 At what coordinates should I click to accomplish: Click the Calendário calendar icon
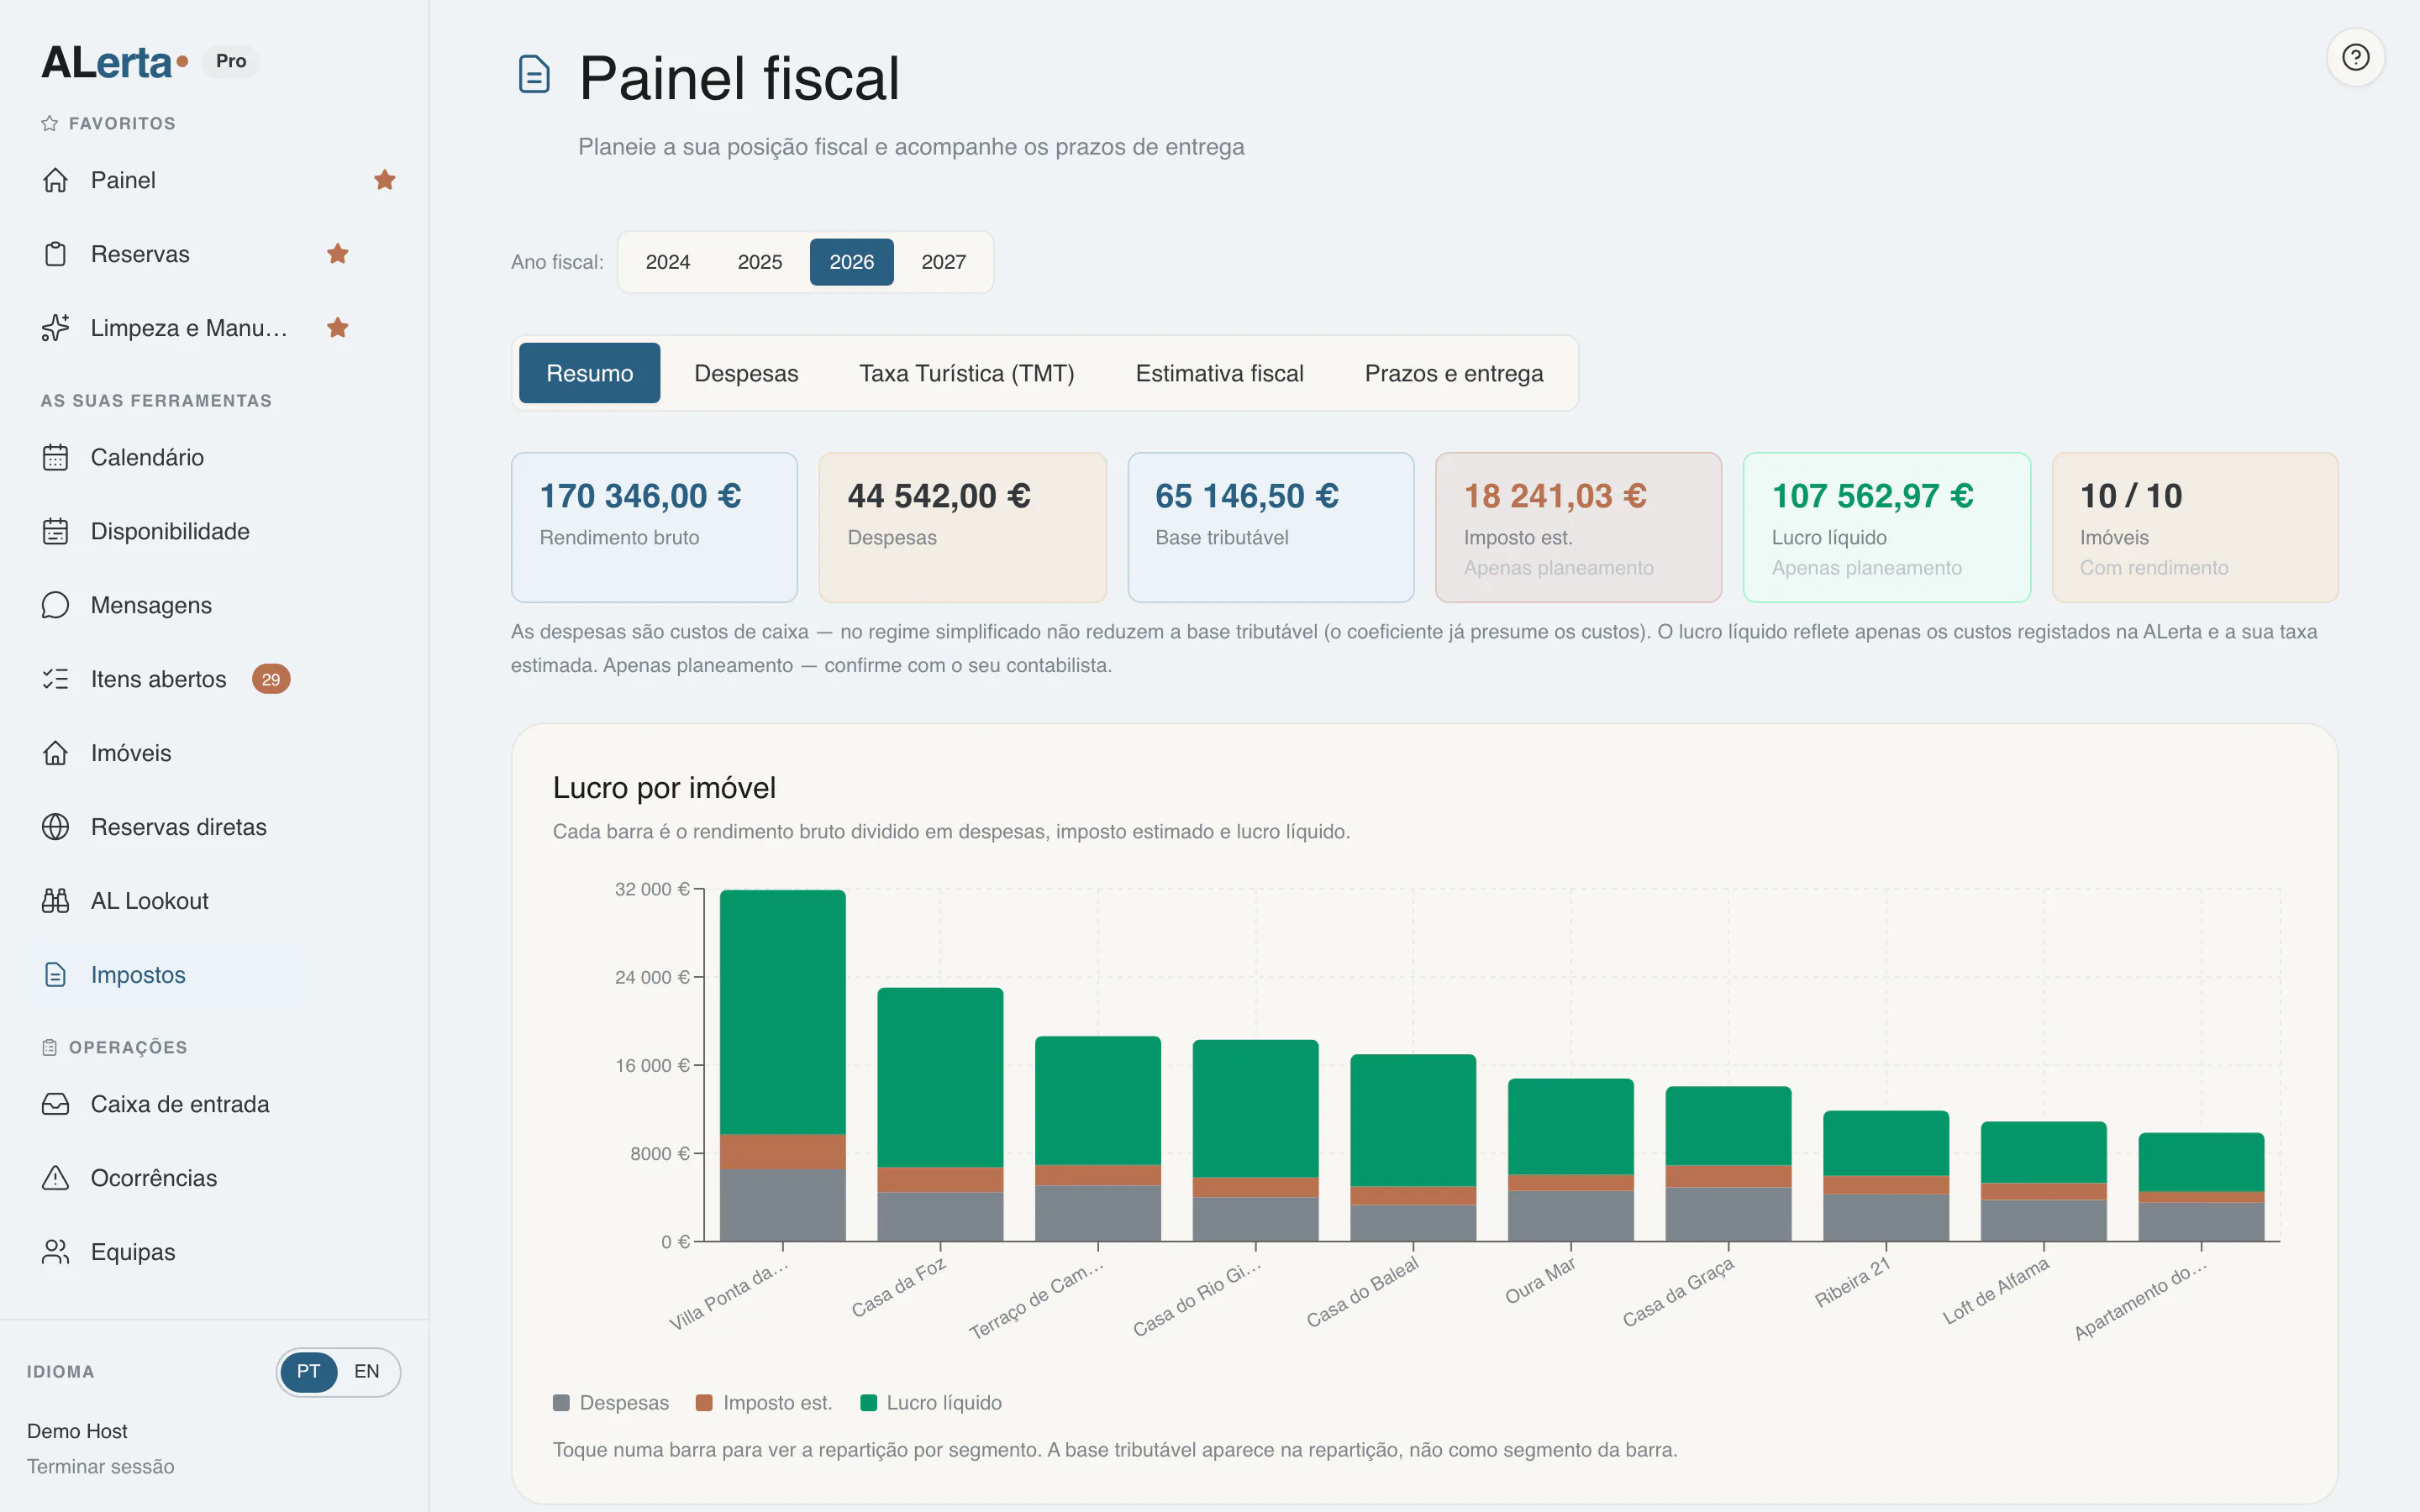55,457
